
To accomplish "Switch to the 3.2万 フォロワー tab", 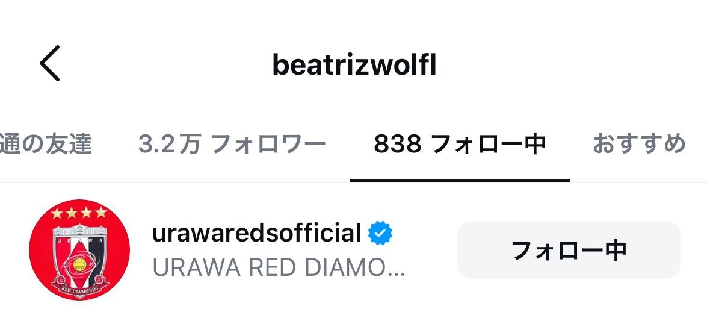I will pos(232,145).
